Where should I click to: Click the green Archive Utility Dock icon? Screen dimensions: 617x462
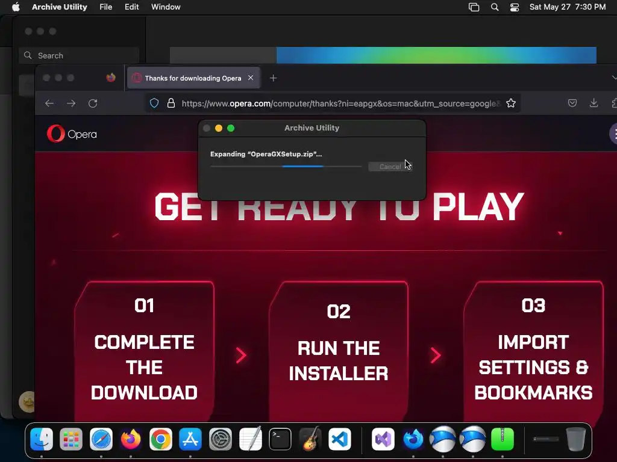(x=503, y=439)
